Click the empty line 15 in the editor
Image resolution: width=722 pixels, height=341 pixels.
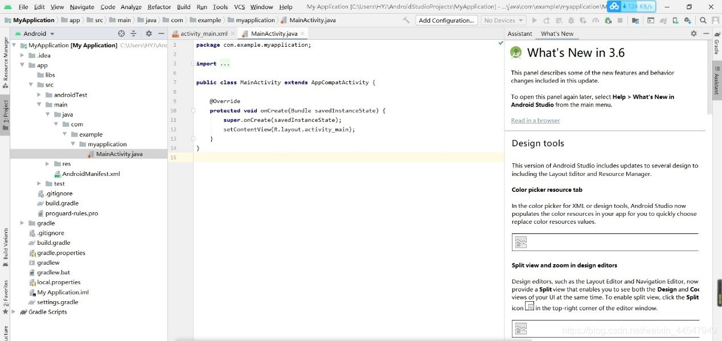point(348,157)
